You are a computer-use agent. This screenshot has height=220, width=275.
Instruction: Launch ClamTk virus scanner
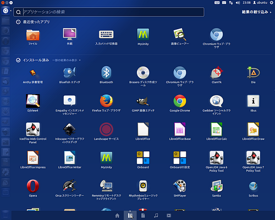coord(217,72)
